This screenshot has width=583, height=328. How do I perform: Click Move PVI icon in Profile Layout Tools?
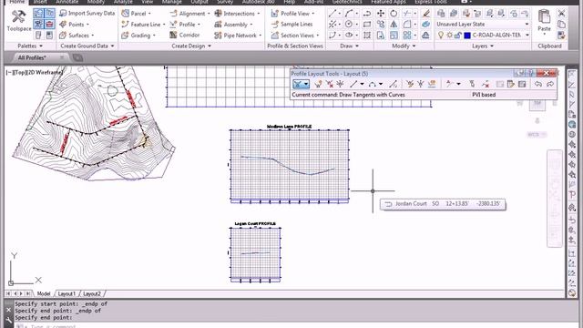[340, 84]
